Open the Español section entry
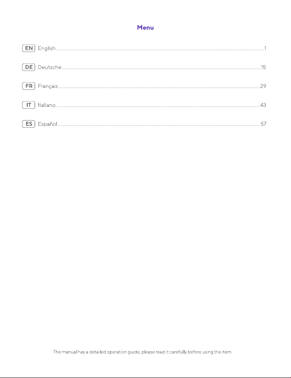 [x=47, y=124]
